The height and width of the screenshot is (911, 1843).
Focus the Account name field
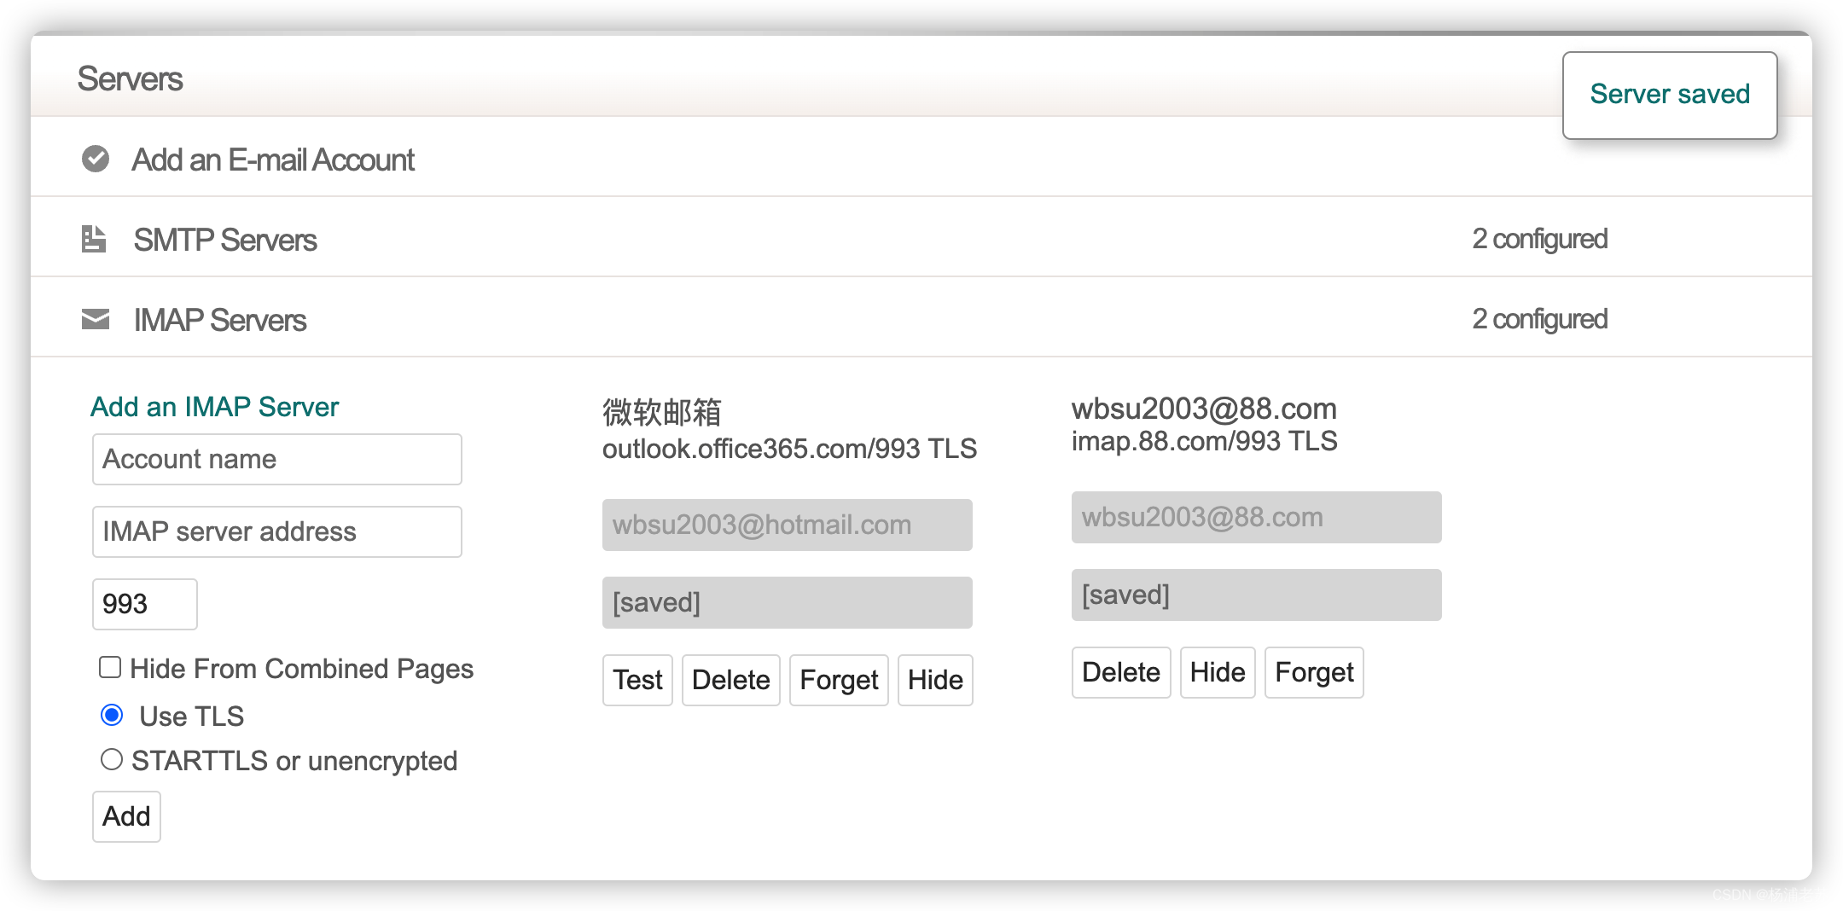coord(277,459)
